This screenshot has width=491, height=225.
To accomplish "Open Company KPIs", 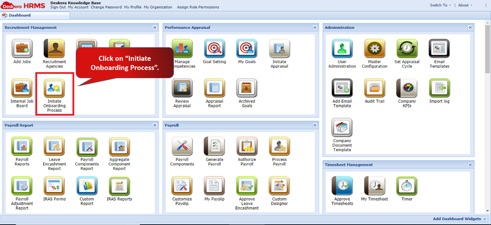I will click(x=407, y=88).
